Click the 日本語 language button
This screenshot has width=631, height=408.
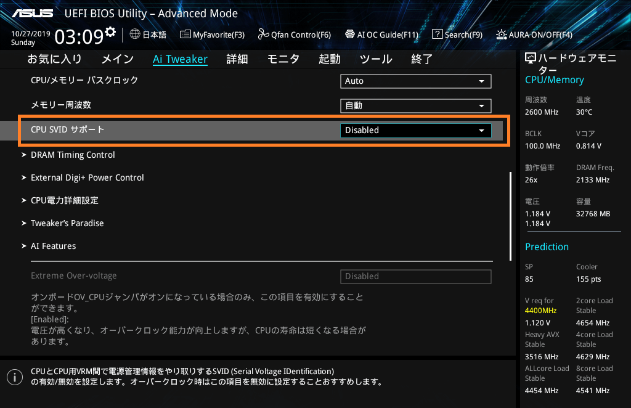tap(155, 35)
